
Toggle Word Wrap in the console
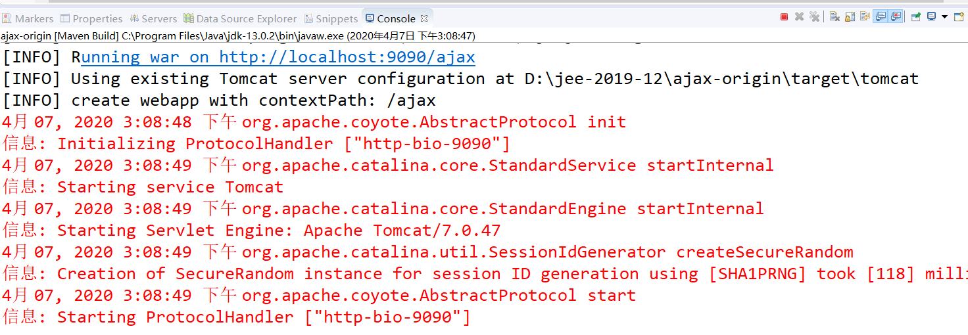(x=865, y=16)
